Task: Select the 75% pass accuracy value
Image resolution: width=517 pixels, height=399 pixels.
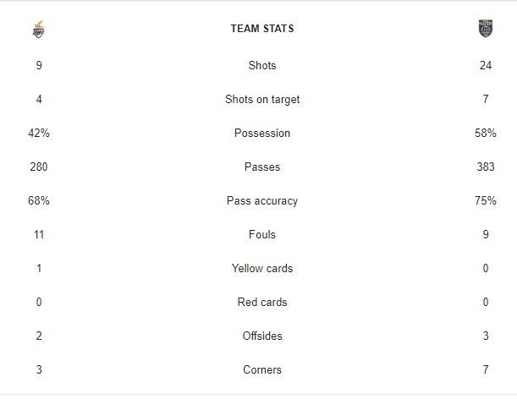Action: point(486,200)
